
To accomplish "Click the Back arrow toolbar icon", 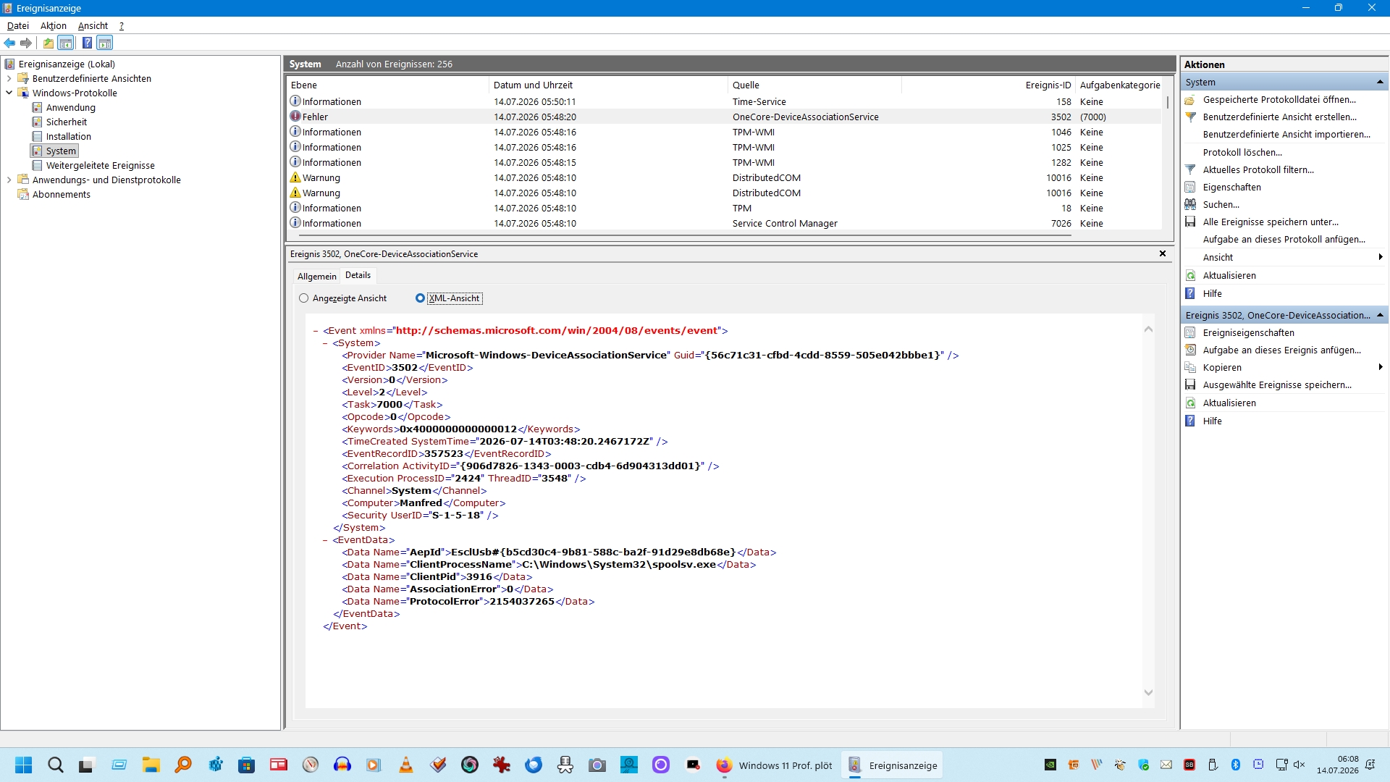I will (x=9, y=43).
